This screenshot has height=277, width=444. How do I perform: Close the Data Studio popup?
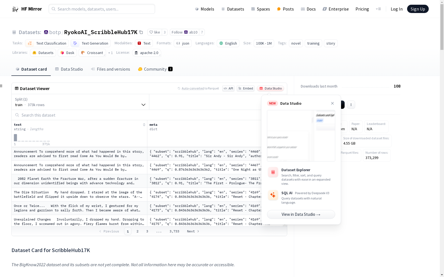point(332,103)
